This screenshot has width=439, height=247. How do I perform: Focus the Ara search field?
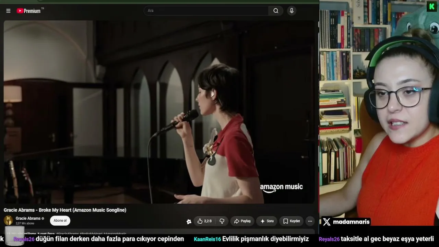tap(206, 11)
